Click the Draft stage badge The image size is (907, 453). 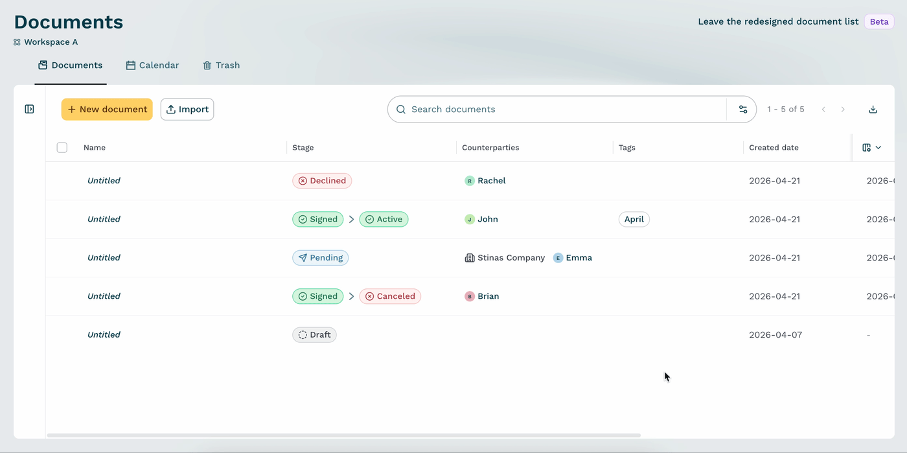pos(314,335)
